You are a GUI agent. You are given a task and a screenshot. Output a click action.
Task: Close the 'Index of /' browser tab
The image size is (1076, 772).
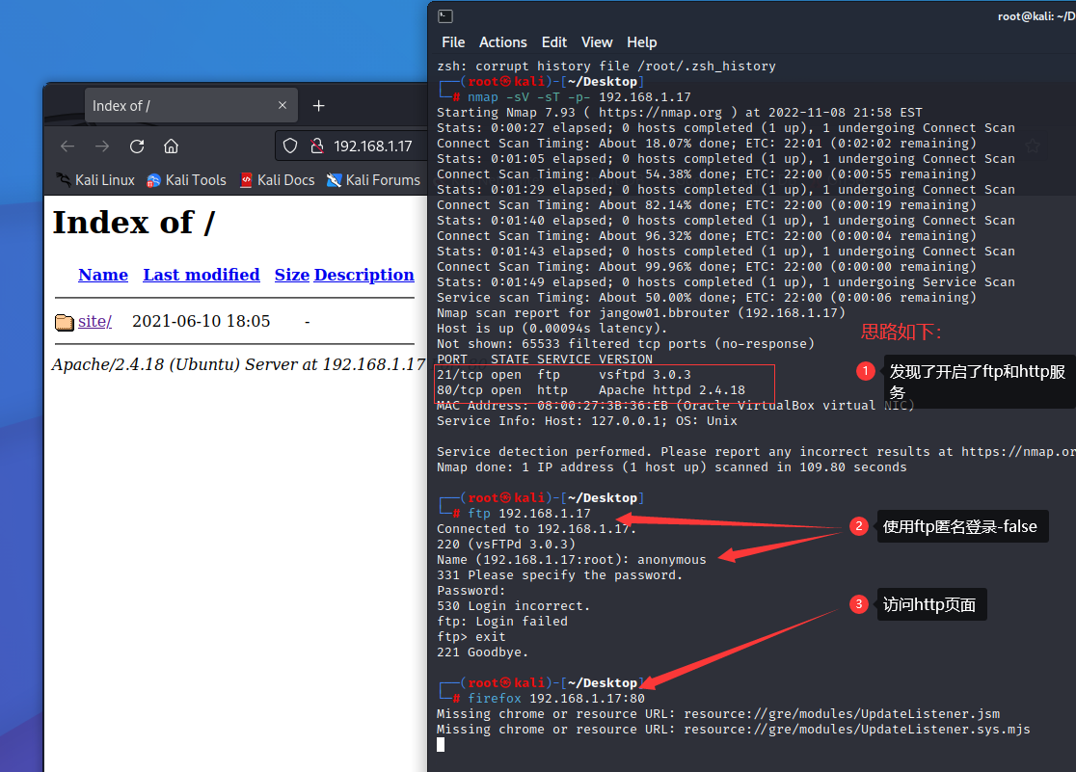click(282, 105)
